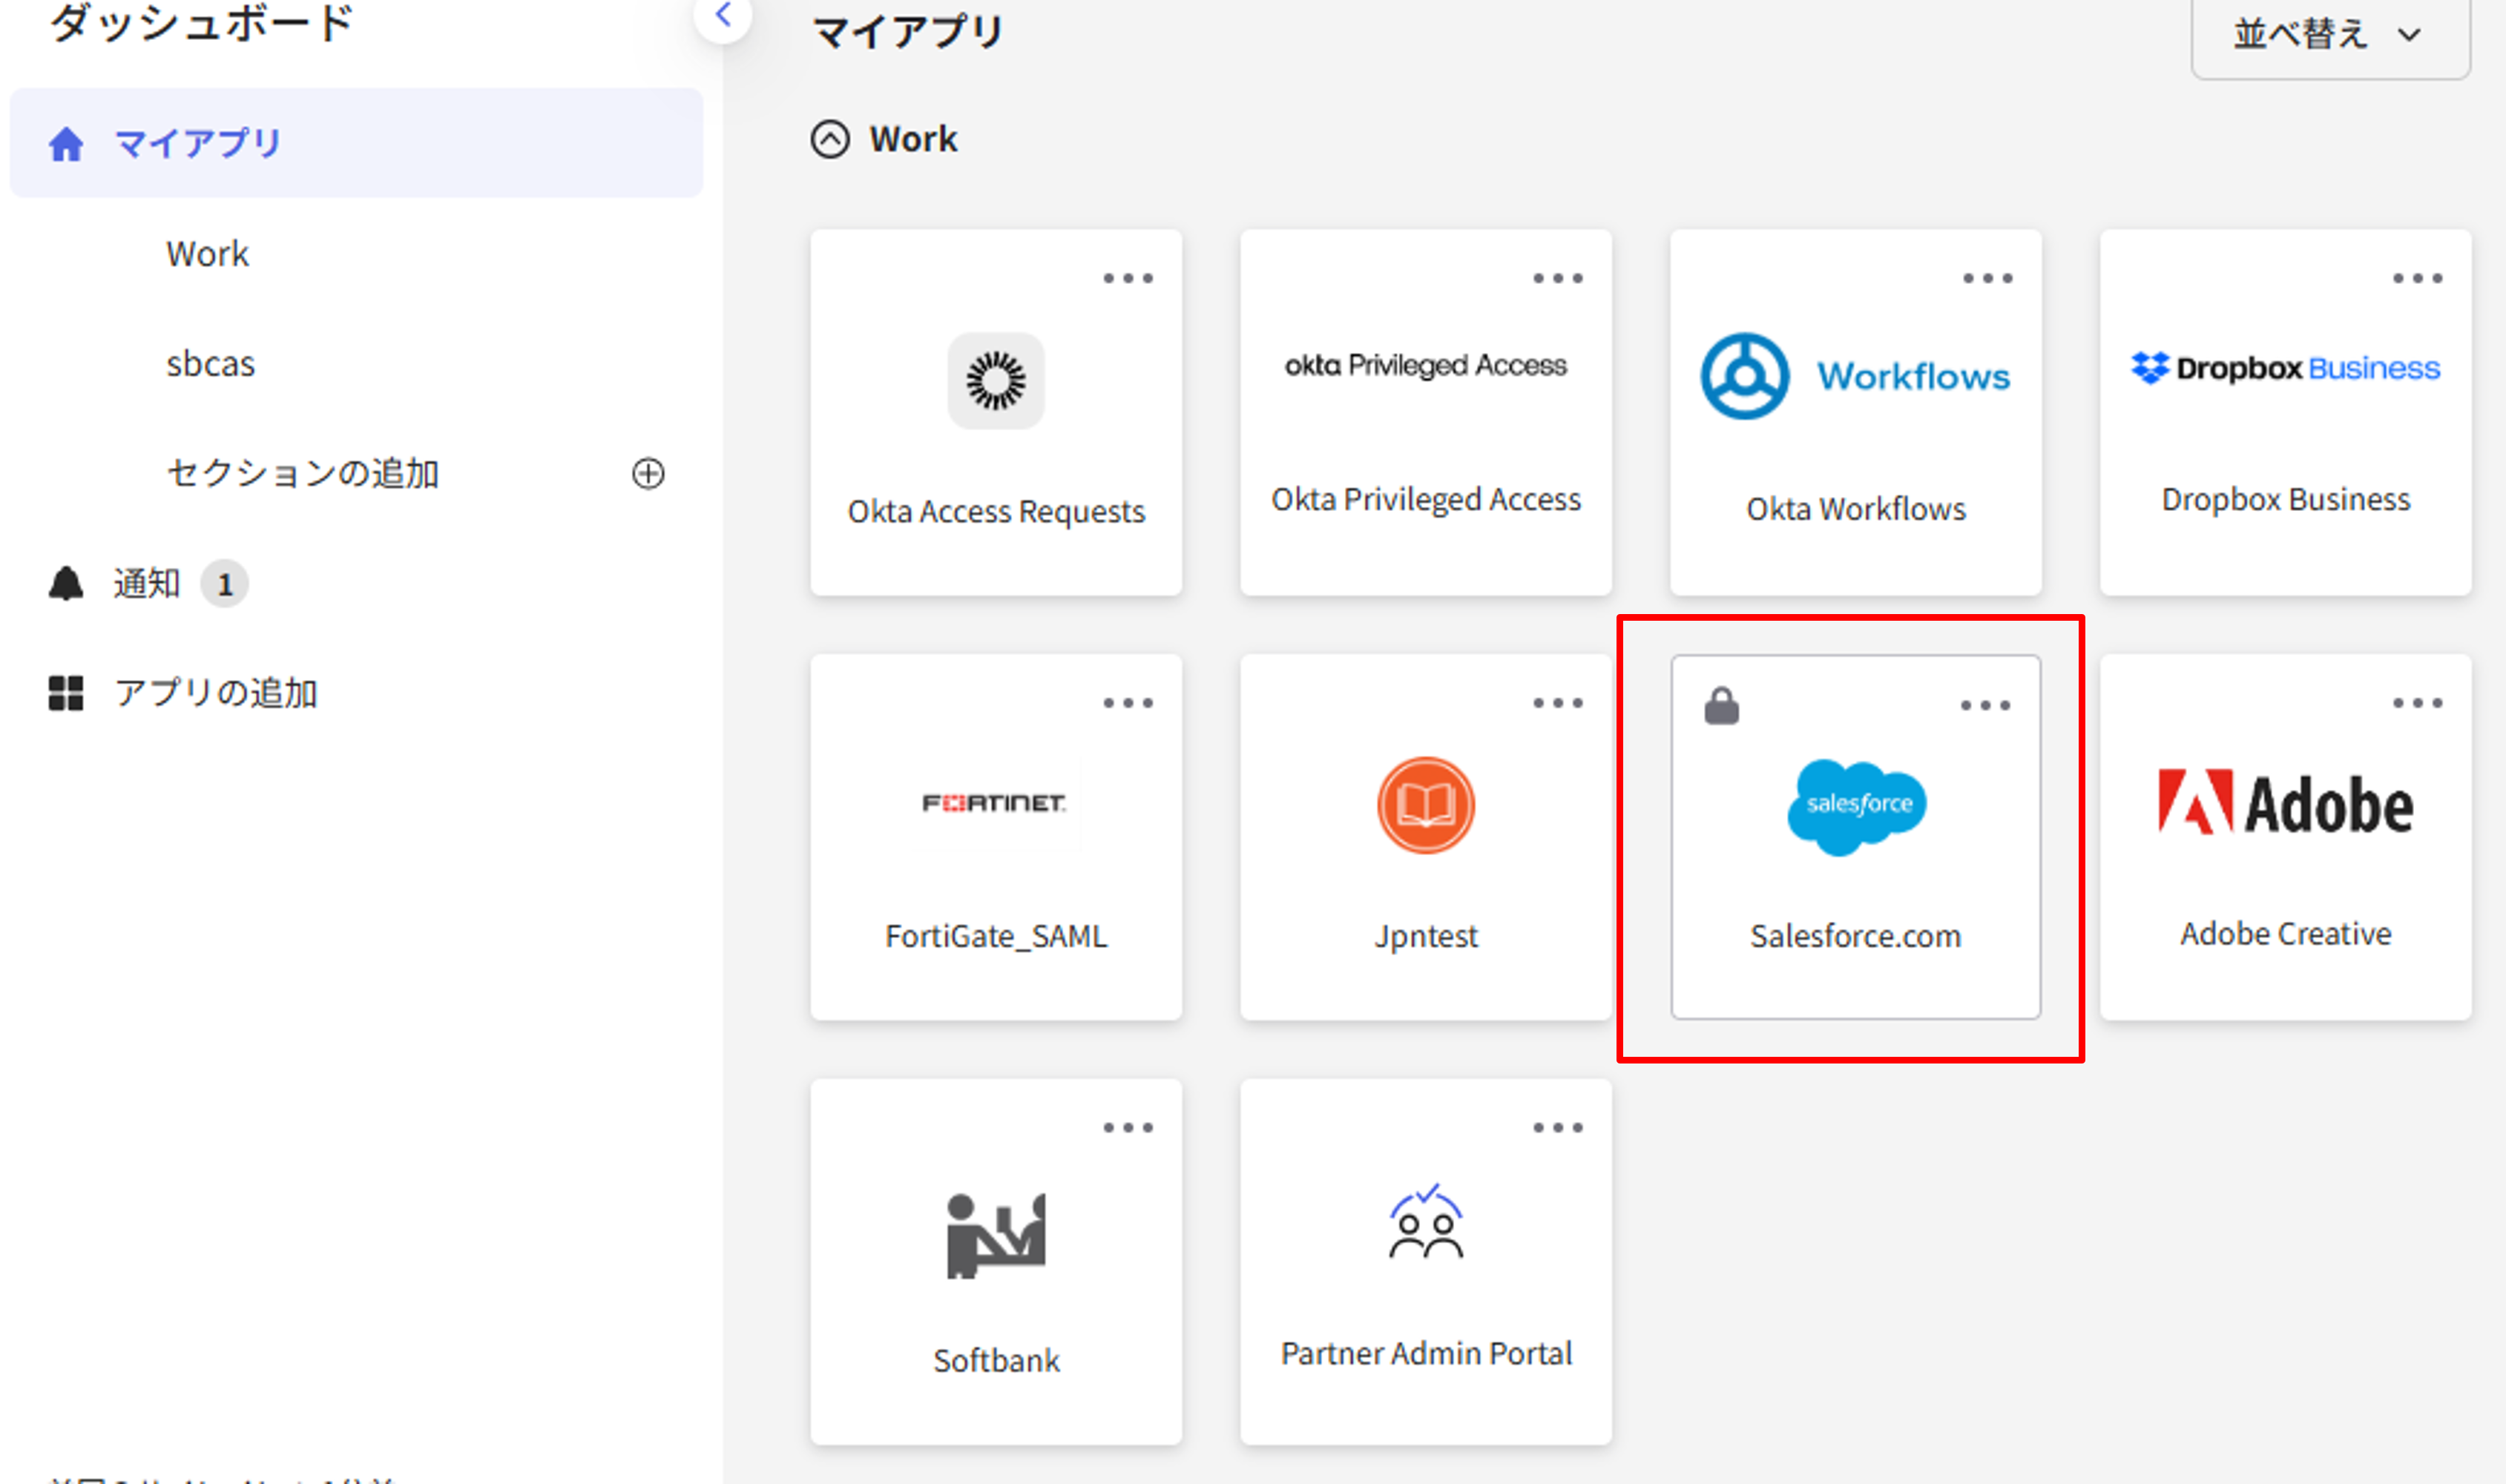This screenshot has height=1484, width=2506.
Task: Click the Work section link in sidebar
Action: [207, 253]
